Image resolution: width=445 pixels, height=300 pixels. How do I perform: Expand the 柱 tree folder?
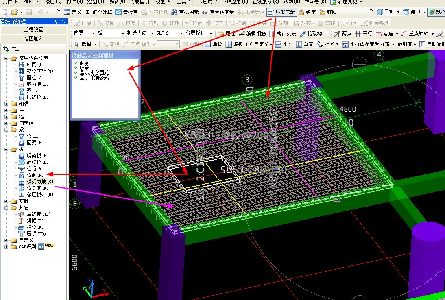[x=6, y=110]
